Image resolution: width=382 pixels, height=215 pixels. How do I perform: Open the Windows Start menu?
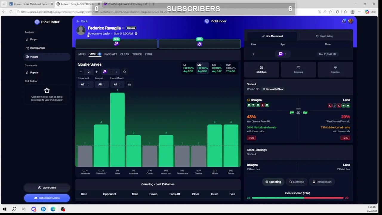(4, 209)
